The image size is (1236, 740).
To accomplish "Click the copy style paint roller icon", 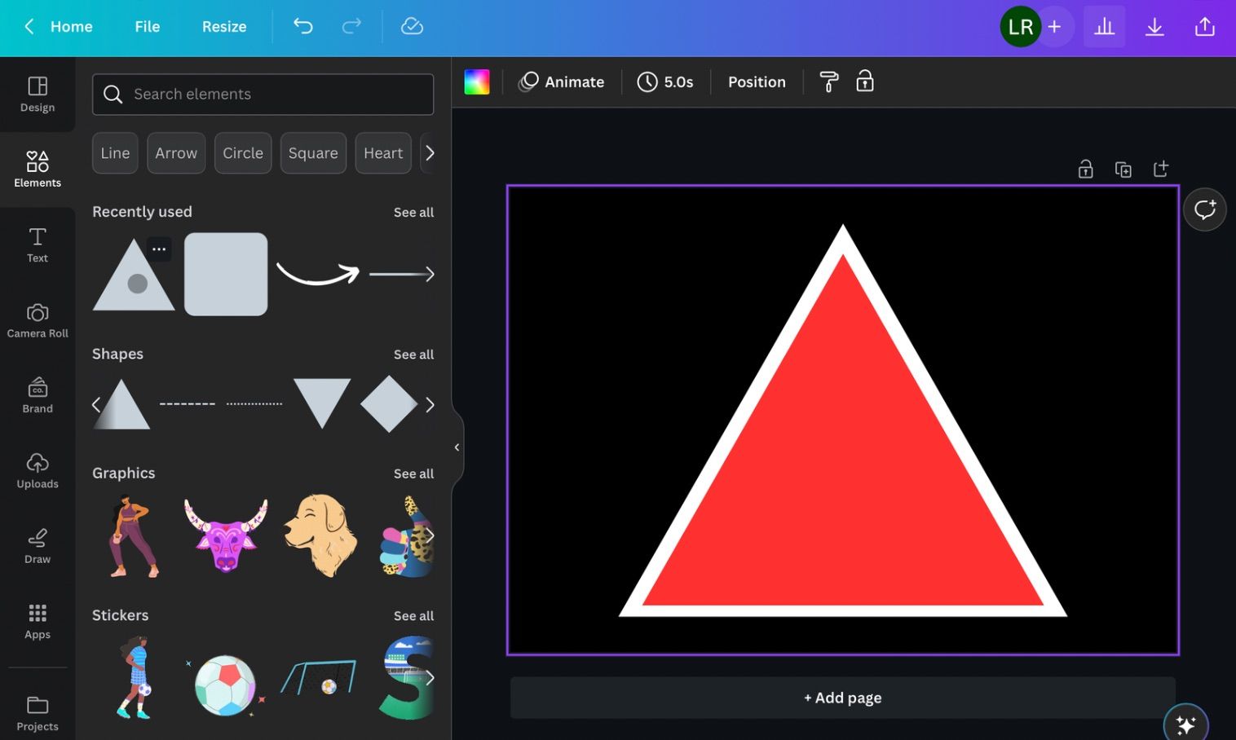I will [828, 81].
